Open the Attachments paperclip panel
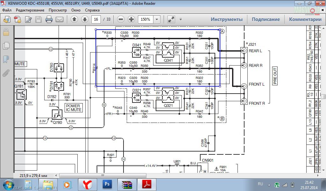 (6, 73)
